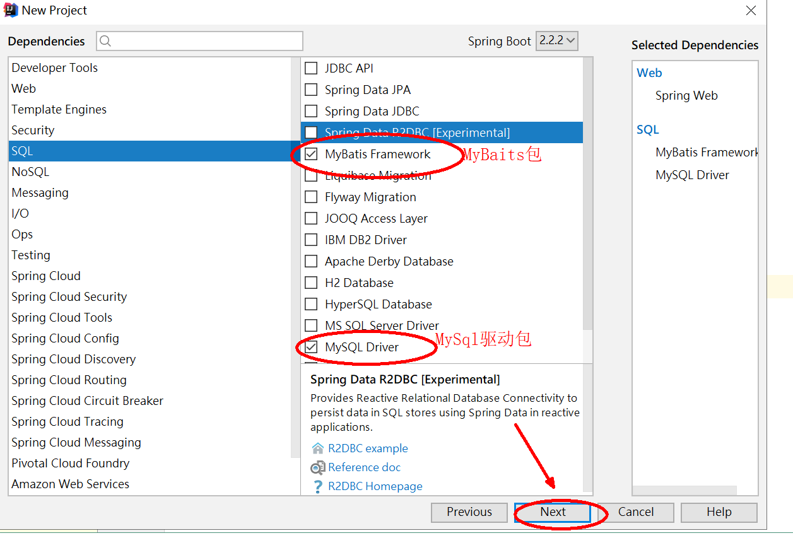Check the Flyway Migration checkbox

311,197
